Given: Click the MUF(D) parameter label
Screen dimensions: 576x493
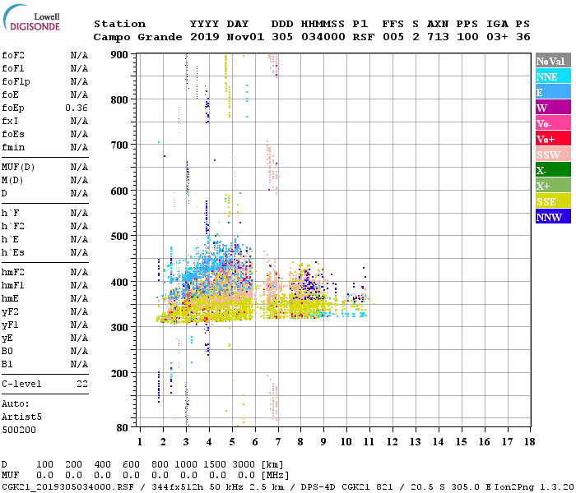Looking at the screenshot, I should (x=18, y=168).
